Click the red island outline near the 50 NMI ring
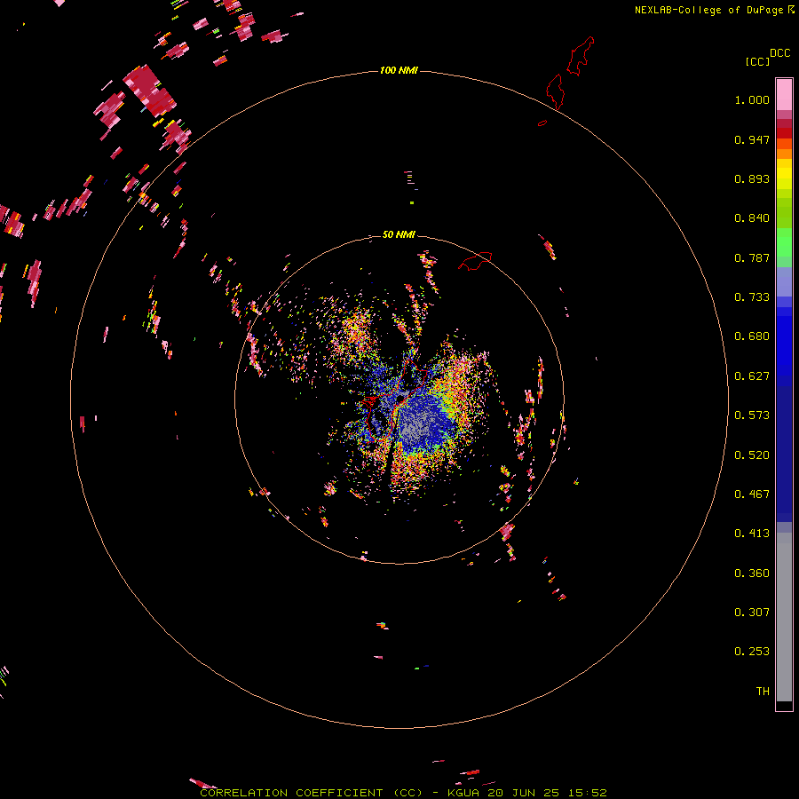 (x=475, y=260)
